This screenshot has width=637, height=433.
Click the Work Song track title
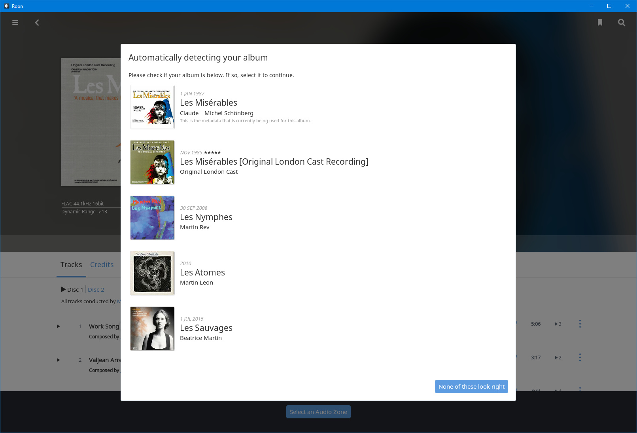104,327
